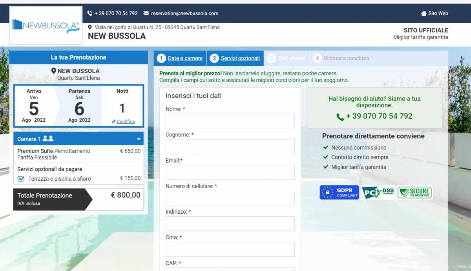Screen dimensions: 471x271
Task: Click the map pin beside the address
Action: tap(90, 27)
